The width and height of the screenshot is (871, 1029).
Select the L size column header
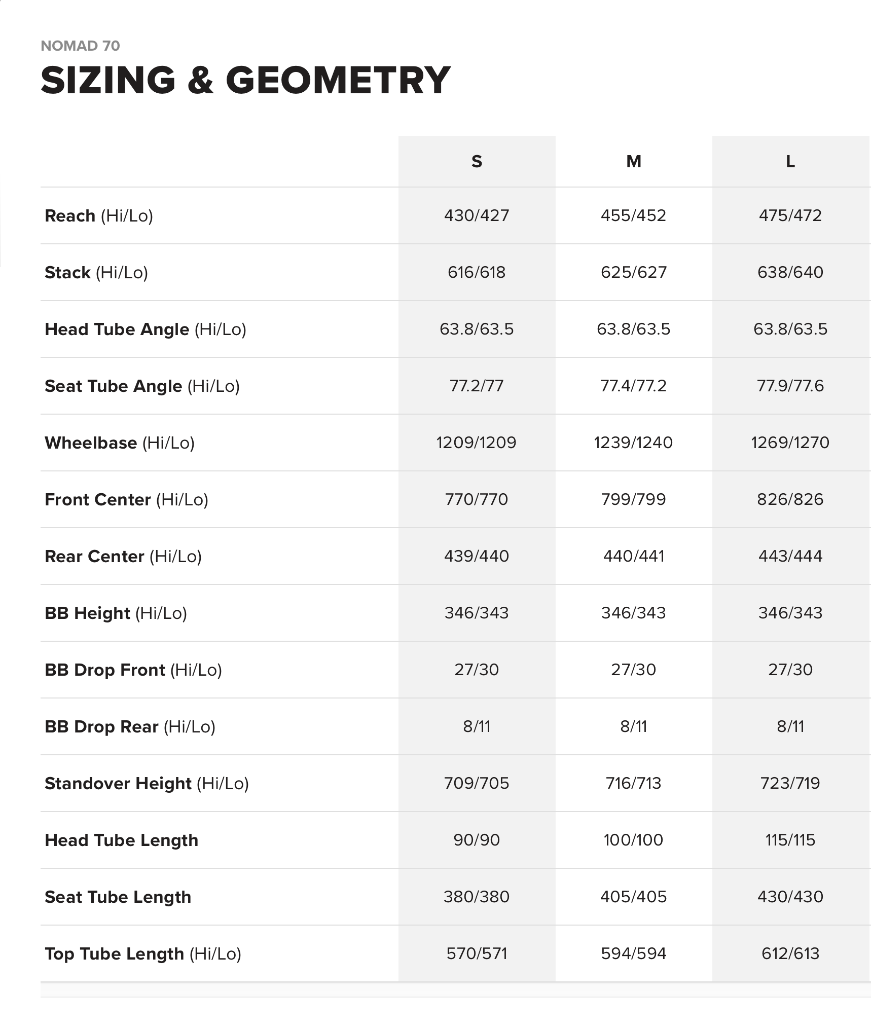coord(790,162)
